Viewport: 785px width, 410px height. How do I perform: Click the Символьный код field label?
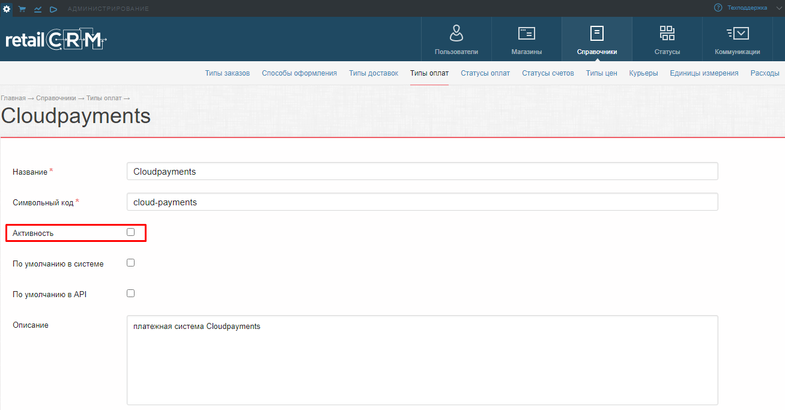coord(43,203)
